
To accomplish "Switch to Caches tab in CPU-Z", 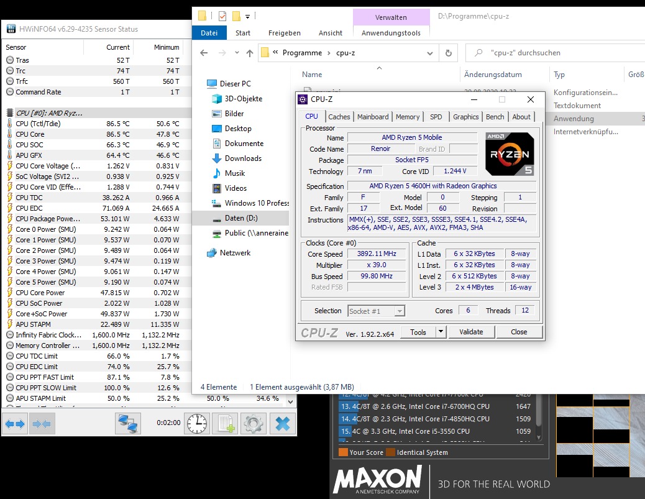I will pyautogui.click(x=339, y=117).
